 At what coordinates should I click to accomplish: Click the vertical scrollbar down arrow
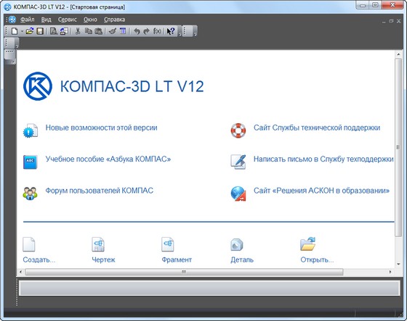pos(398,264)
